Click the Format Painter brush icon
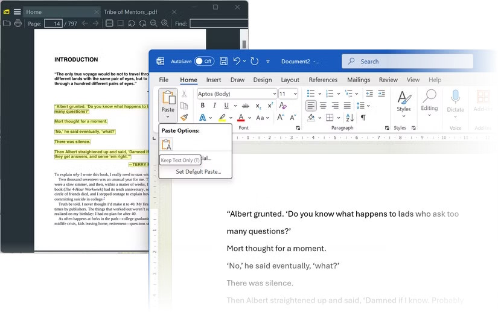Image resolution: width=498 pixels, height=312 pixels. (185, 118)
